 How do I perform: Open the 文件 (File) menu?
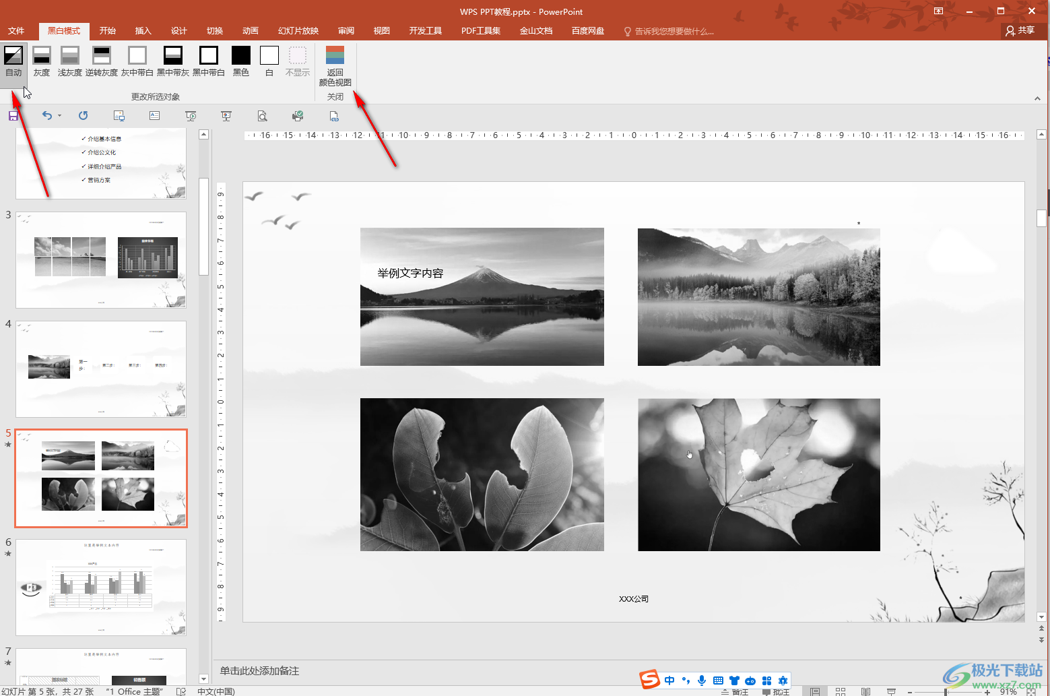click(x=16, y=31)
